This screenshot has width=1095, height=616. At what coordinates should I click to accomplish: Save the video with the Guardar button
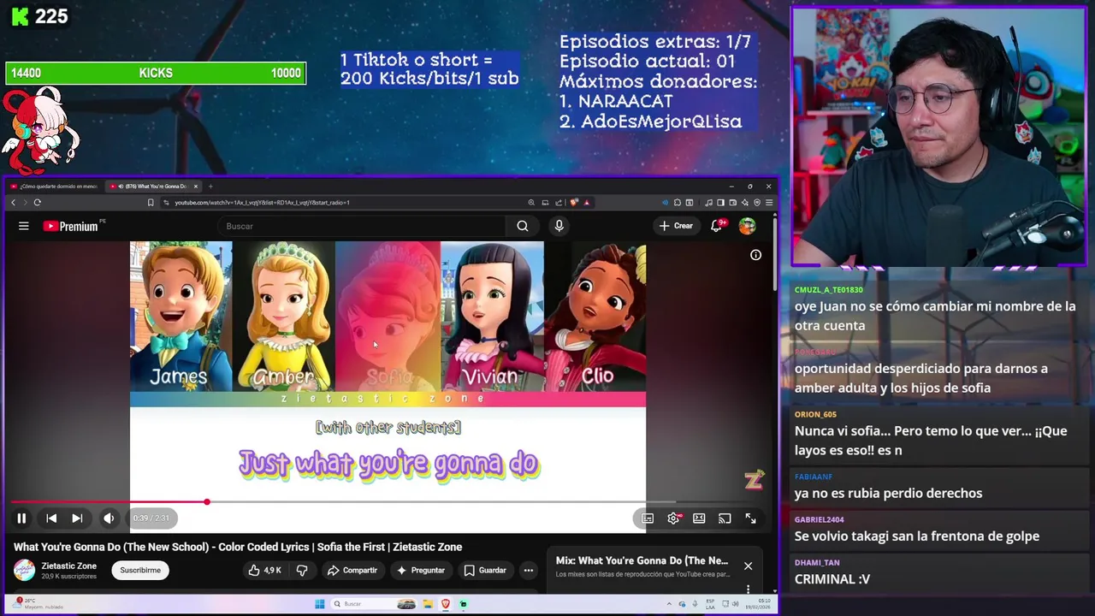click(x=485, y=570)
